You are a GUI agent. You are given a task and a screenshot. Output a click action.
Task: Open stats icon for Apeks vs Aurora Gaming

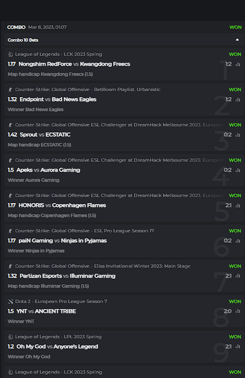click(x=238, y=170)
